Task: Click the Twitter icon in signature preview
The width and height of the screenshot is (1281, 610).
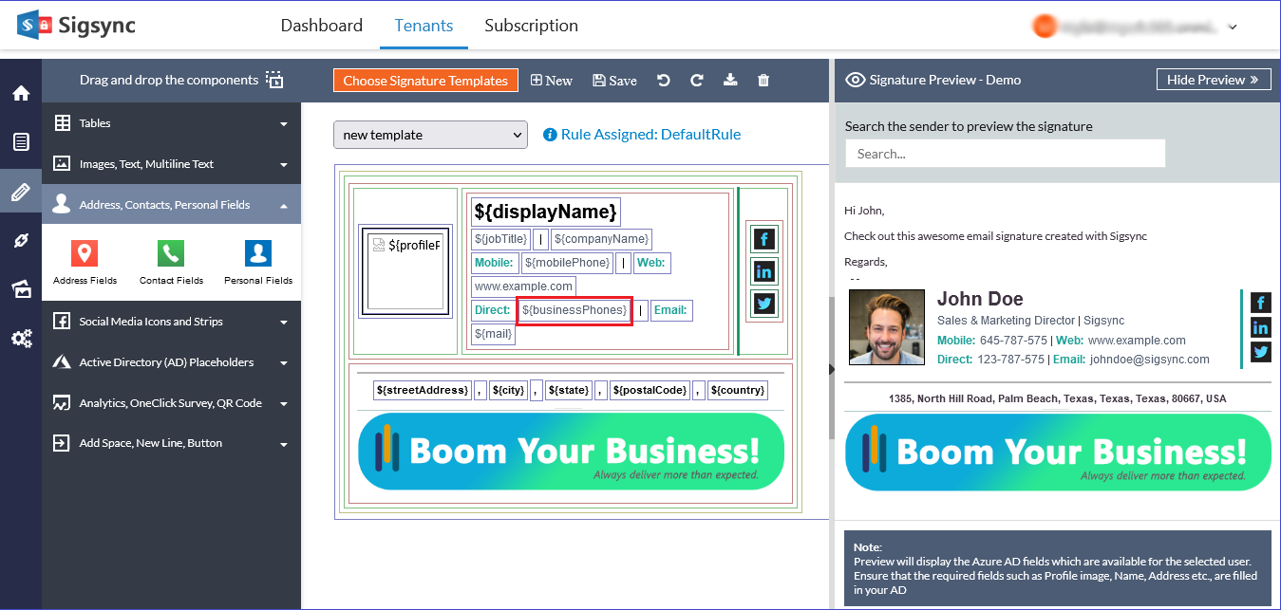Action: [x=1260, y=353]
